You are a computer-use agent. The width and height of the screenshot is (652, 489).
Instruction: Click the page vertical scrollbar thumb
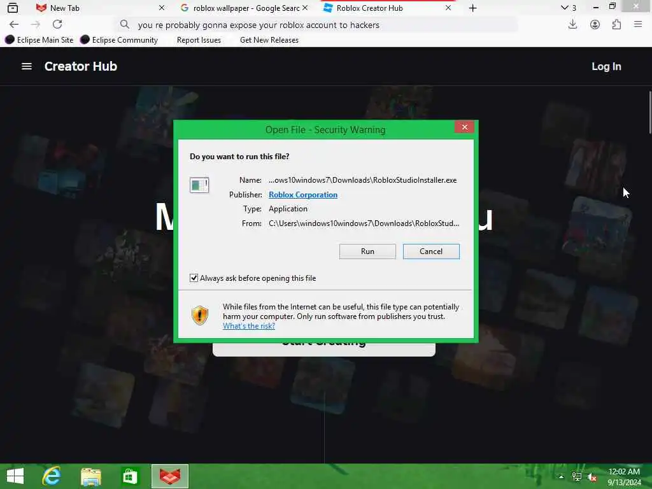click(650, 112)
